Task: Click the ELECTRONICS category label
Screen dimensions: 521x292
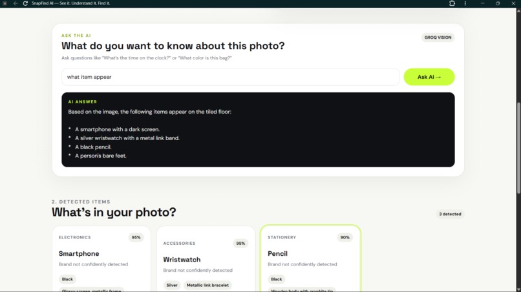Action: [x=75, y=237]
